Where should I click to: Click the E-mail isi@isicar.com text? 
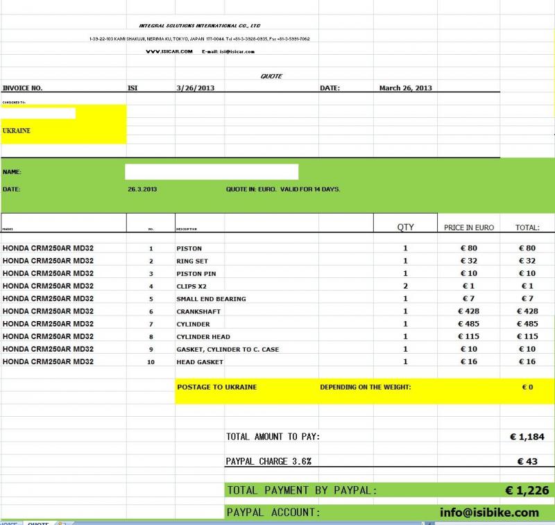pyautogui.click(x=228, y=51)
